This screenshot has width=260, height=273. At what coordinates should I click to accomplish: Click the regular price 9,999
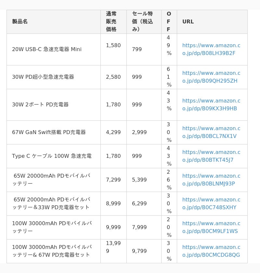point(113,227)
